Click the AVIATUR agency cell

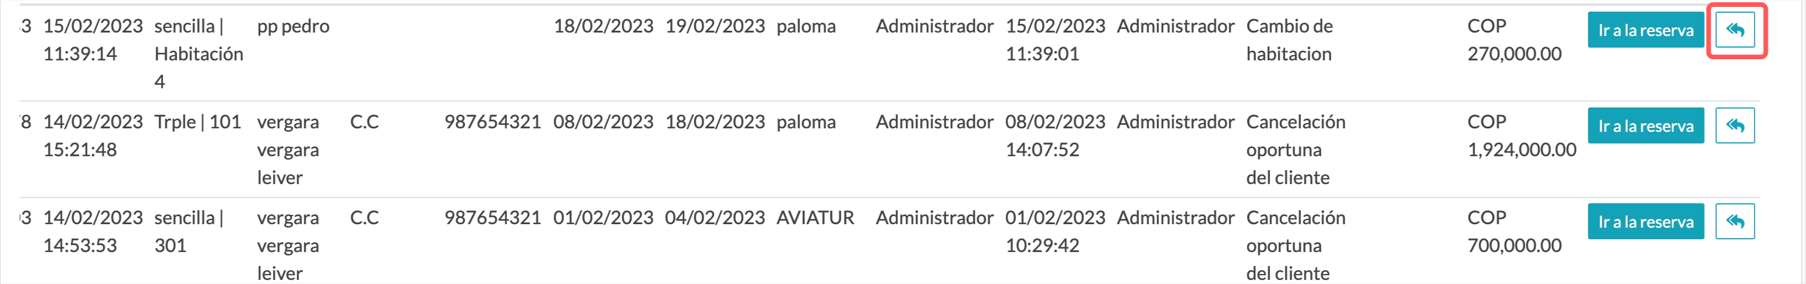pyautogui.click(x=816, y=218)
